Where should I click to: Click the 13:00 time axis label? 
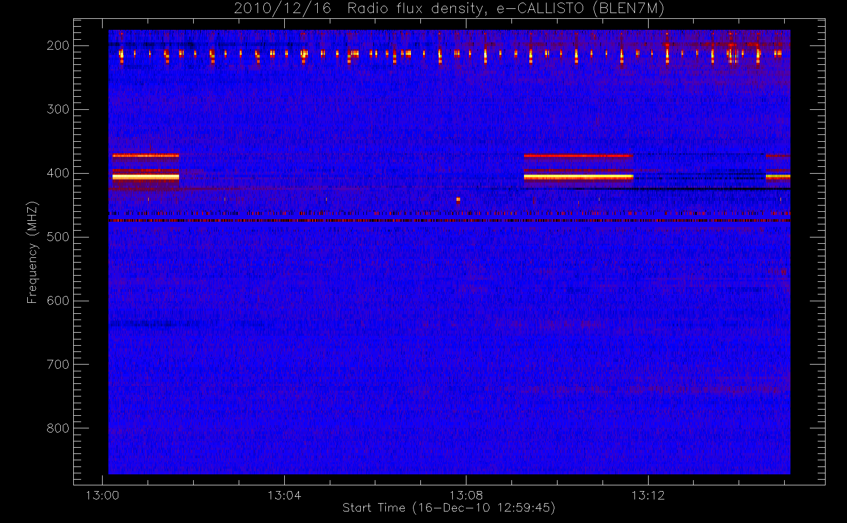pos(102,495)
